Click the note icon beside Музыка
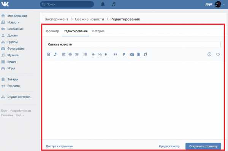The width and height of the screenshot is (228, 151). (x=3, y=55)
